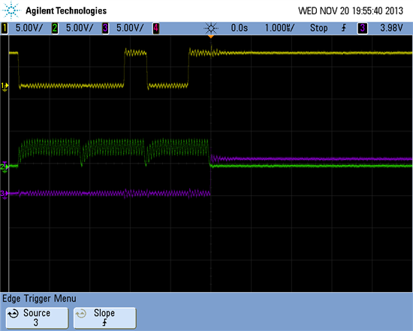
Task: Click channel 2 ground level marker
Action: pos(5,167)
